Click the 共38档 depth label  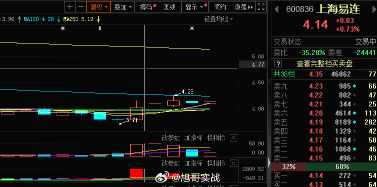pyautogui.click(x=284, y=74)
